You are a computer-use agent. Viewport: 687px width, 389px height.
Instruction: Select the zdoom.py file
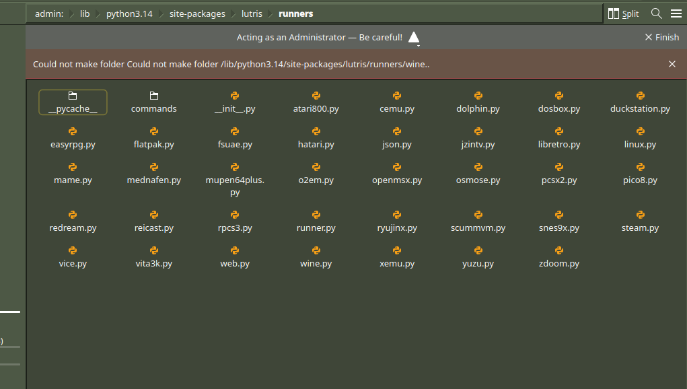(559, 257)
